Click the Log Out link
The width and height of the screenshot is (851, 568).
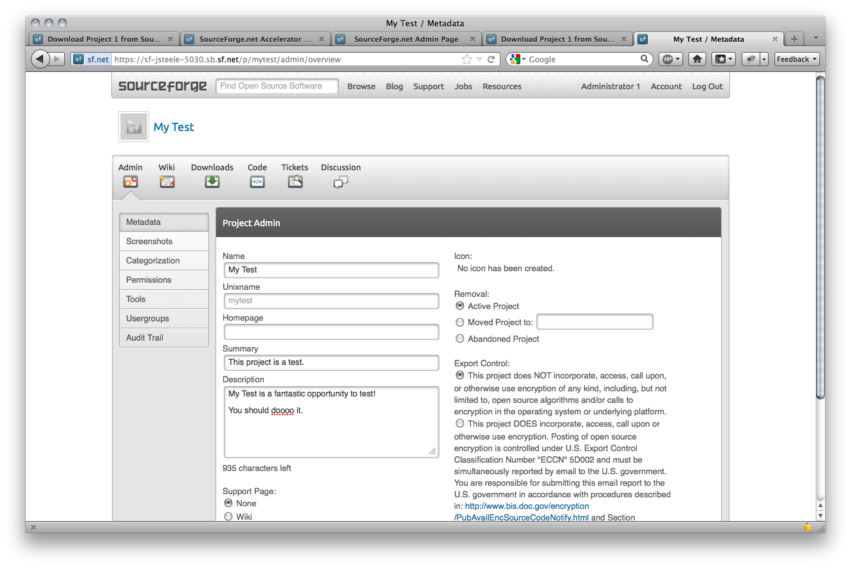tap(706, 86)
